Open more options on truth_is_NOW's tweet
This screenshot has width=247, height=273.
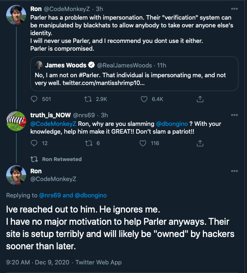tap(234, 115)
